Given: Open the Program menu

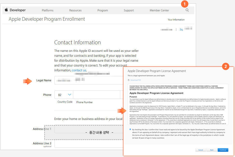Looking at the screenshot, I should (x=103, y=10).
